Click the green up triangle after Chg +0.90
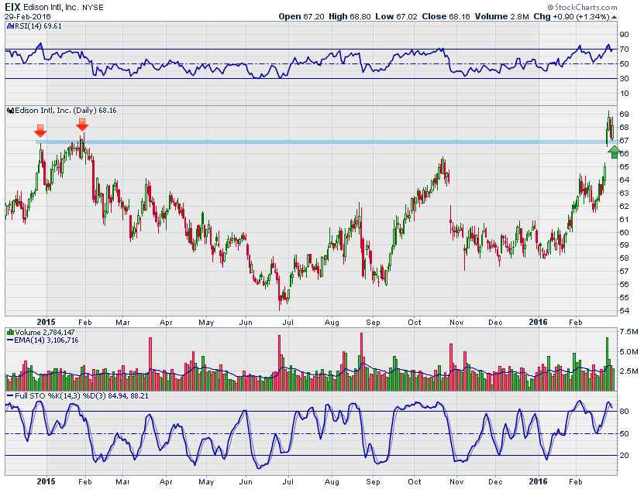The height and width of the screenshot is (489, 644). (614, 17)
